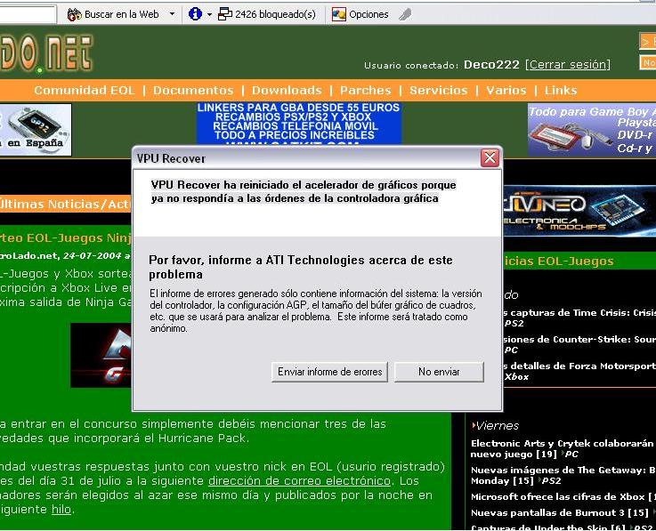This screenshot has width=656, height=531.
Task: Open the Varios menu
Action: (506, 91)
